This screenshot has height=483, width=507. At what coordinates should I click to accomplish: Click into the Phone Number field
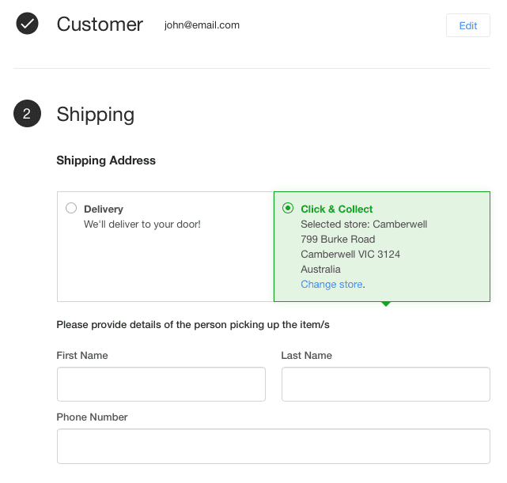(273, 446)
